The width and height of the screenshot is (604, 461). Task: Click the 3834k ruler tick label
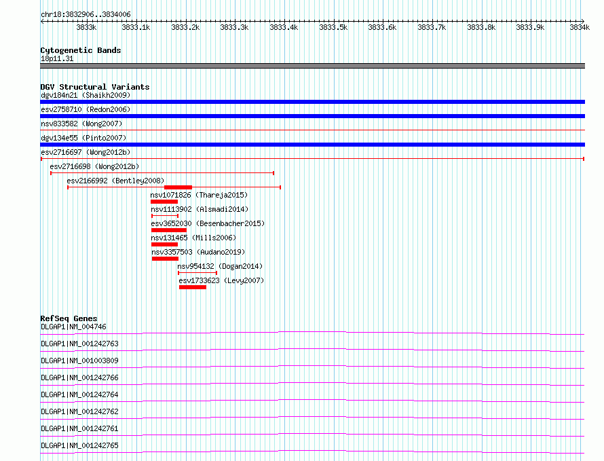coord(580,27)
